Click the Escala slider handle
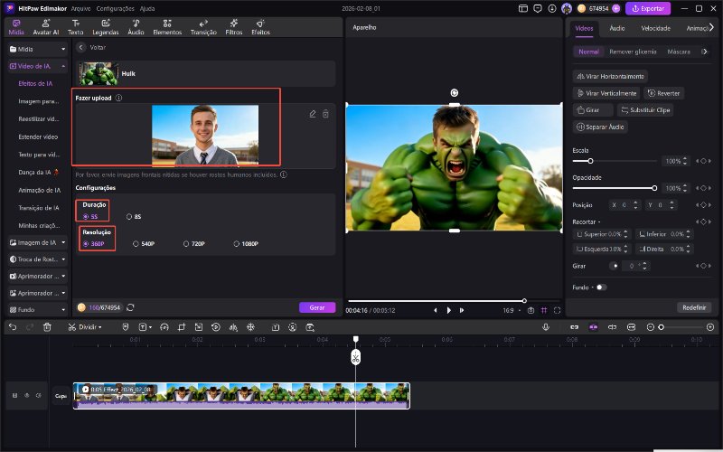The height and width of the screenshot is (452, 723). 590,161
